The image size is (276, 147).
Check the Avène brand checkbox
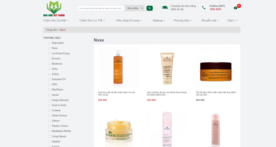point(49,74)
